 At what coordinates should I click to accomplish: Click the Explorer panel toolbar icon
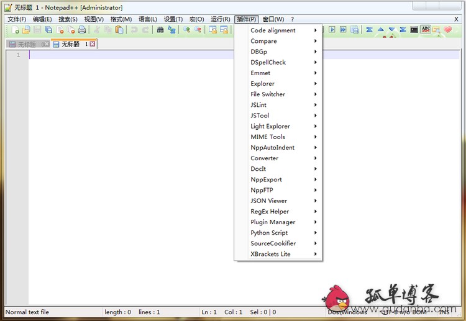click(436, 29)
